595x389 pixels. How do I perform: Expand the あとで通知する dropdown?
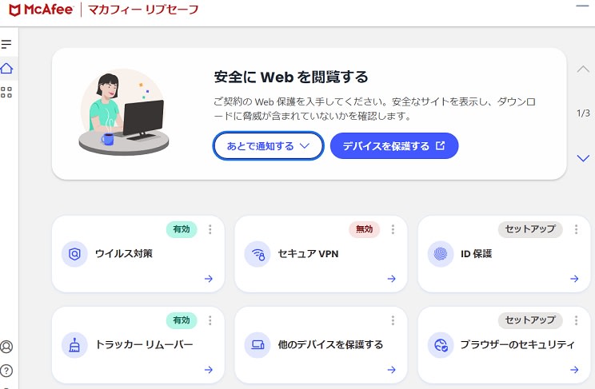[268, 146]
